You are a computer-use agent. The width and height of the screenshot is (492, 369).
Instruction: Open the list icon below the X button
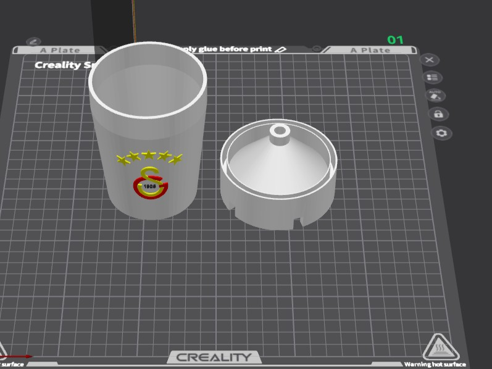pos(432,77)
